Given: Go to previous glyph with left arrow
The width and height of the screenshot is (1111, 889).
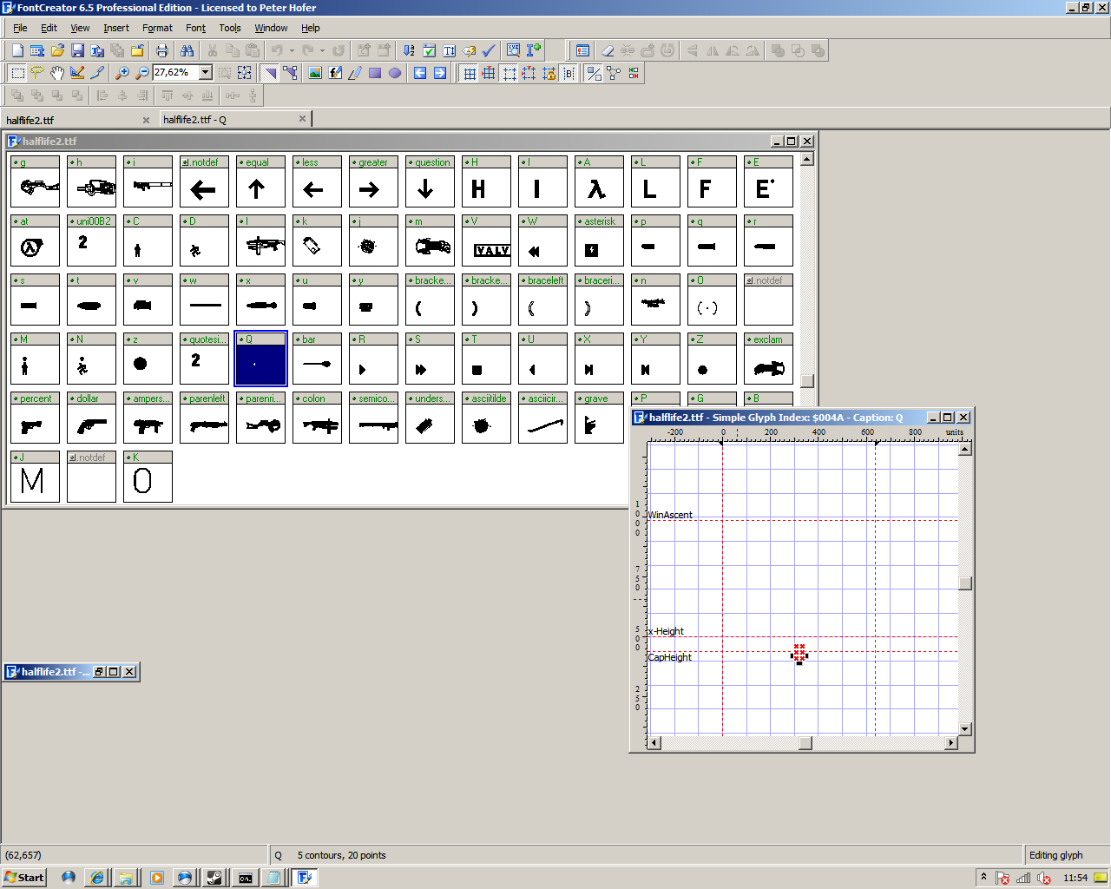Looking at the screenshot, I should tap(420, 73).
